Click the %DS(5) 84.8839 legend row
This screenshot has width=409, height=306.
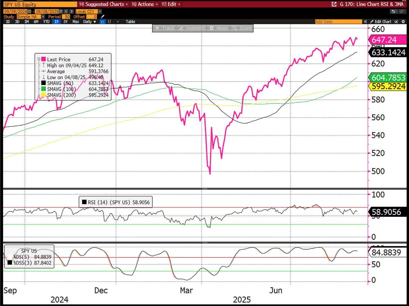[x=29, y=257]
